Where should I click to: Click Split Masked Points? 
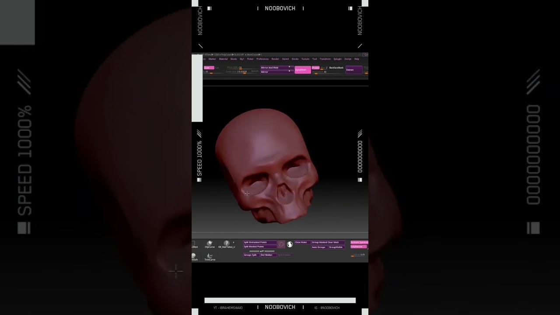pos(260,247)
